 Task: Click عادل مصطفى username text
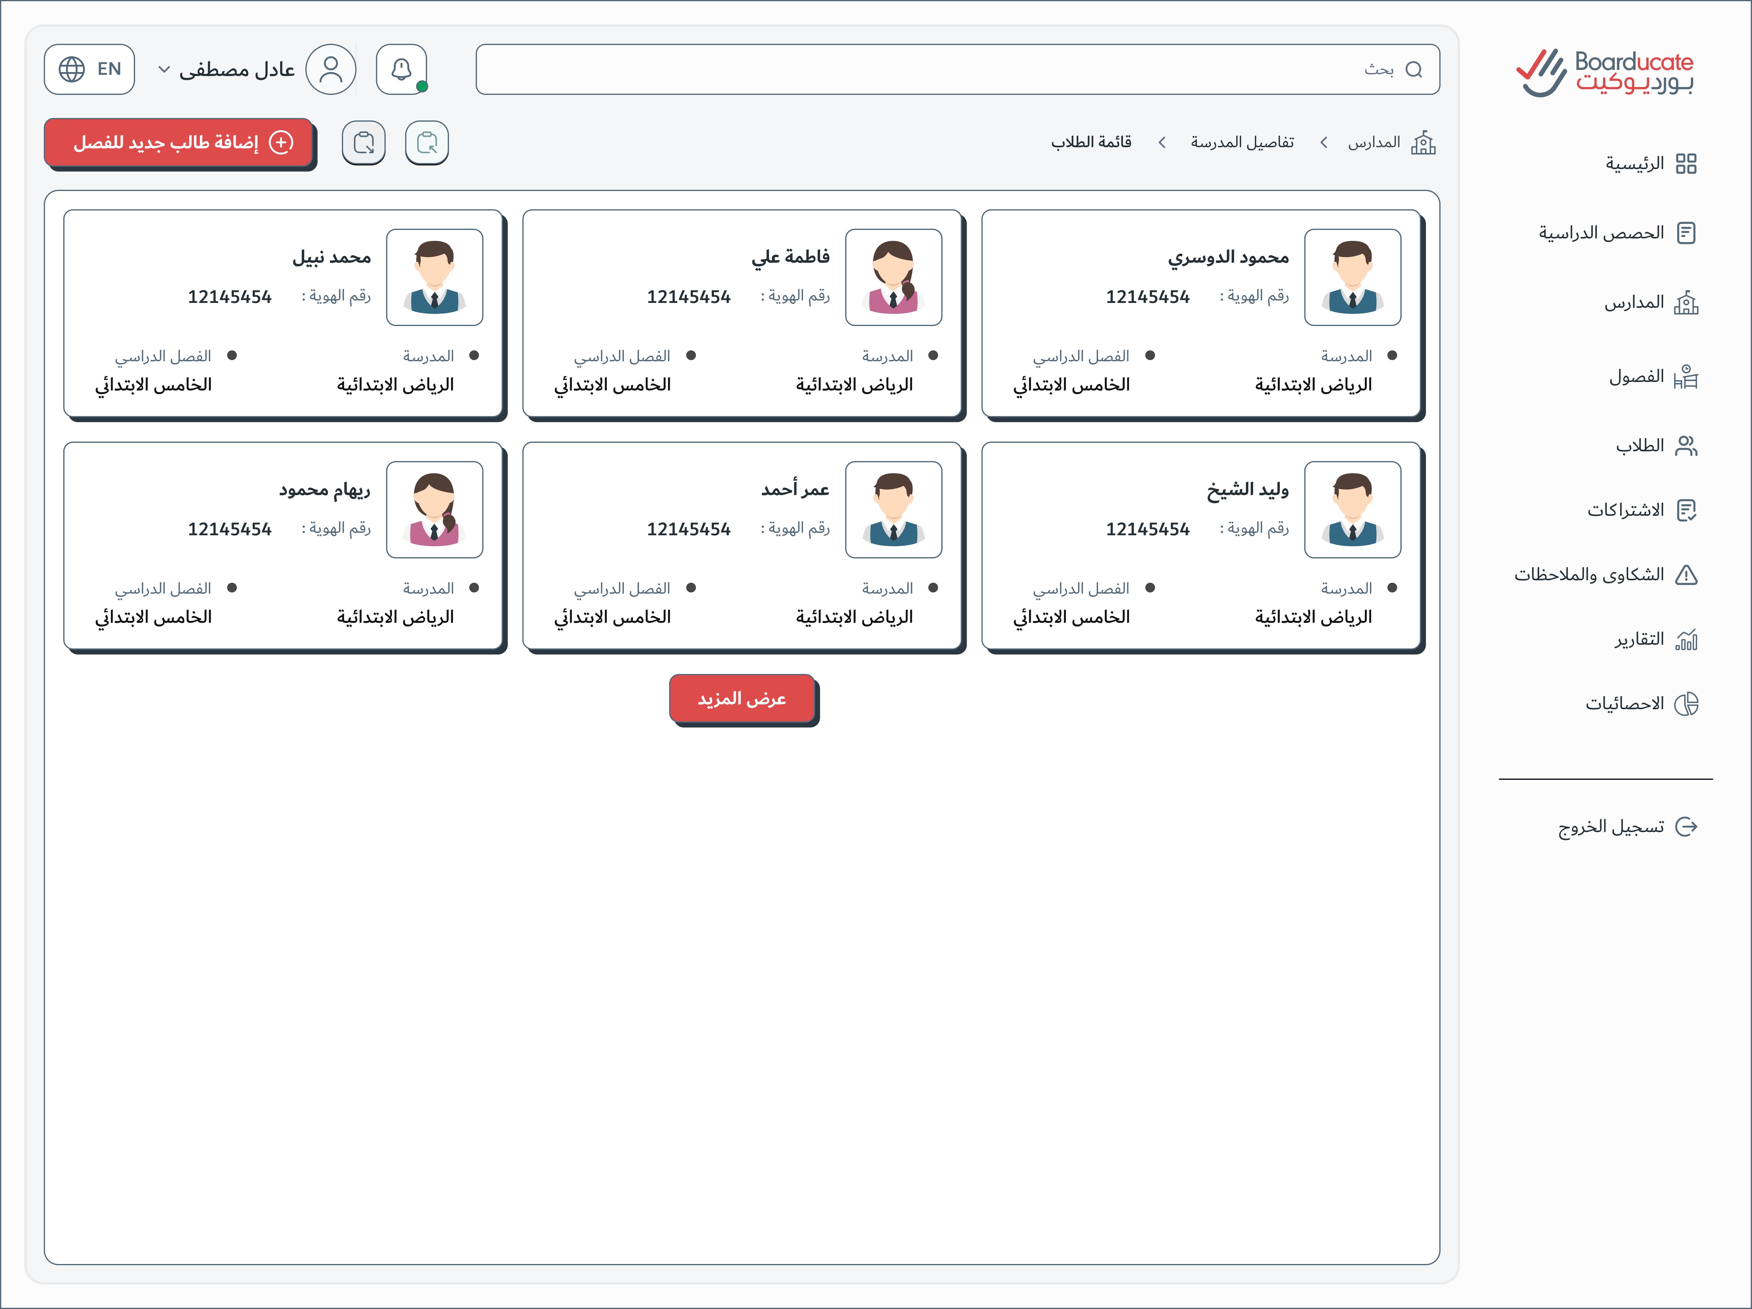tap(237, 70)
